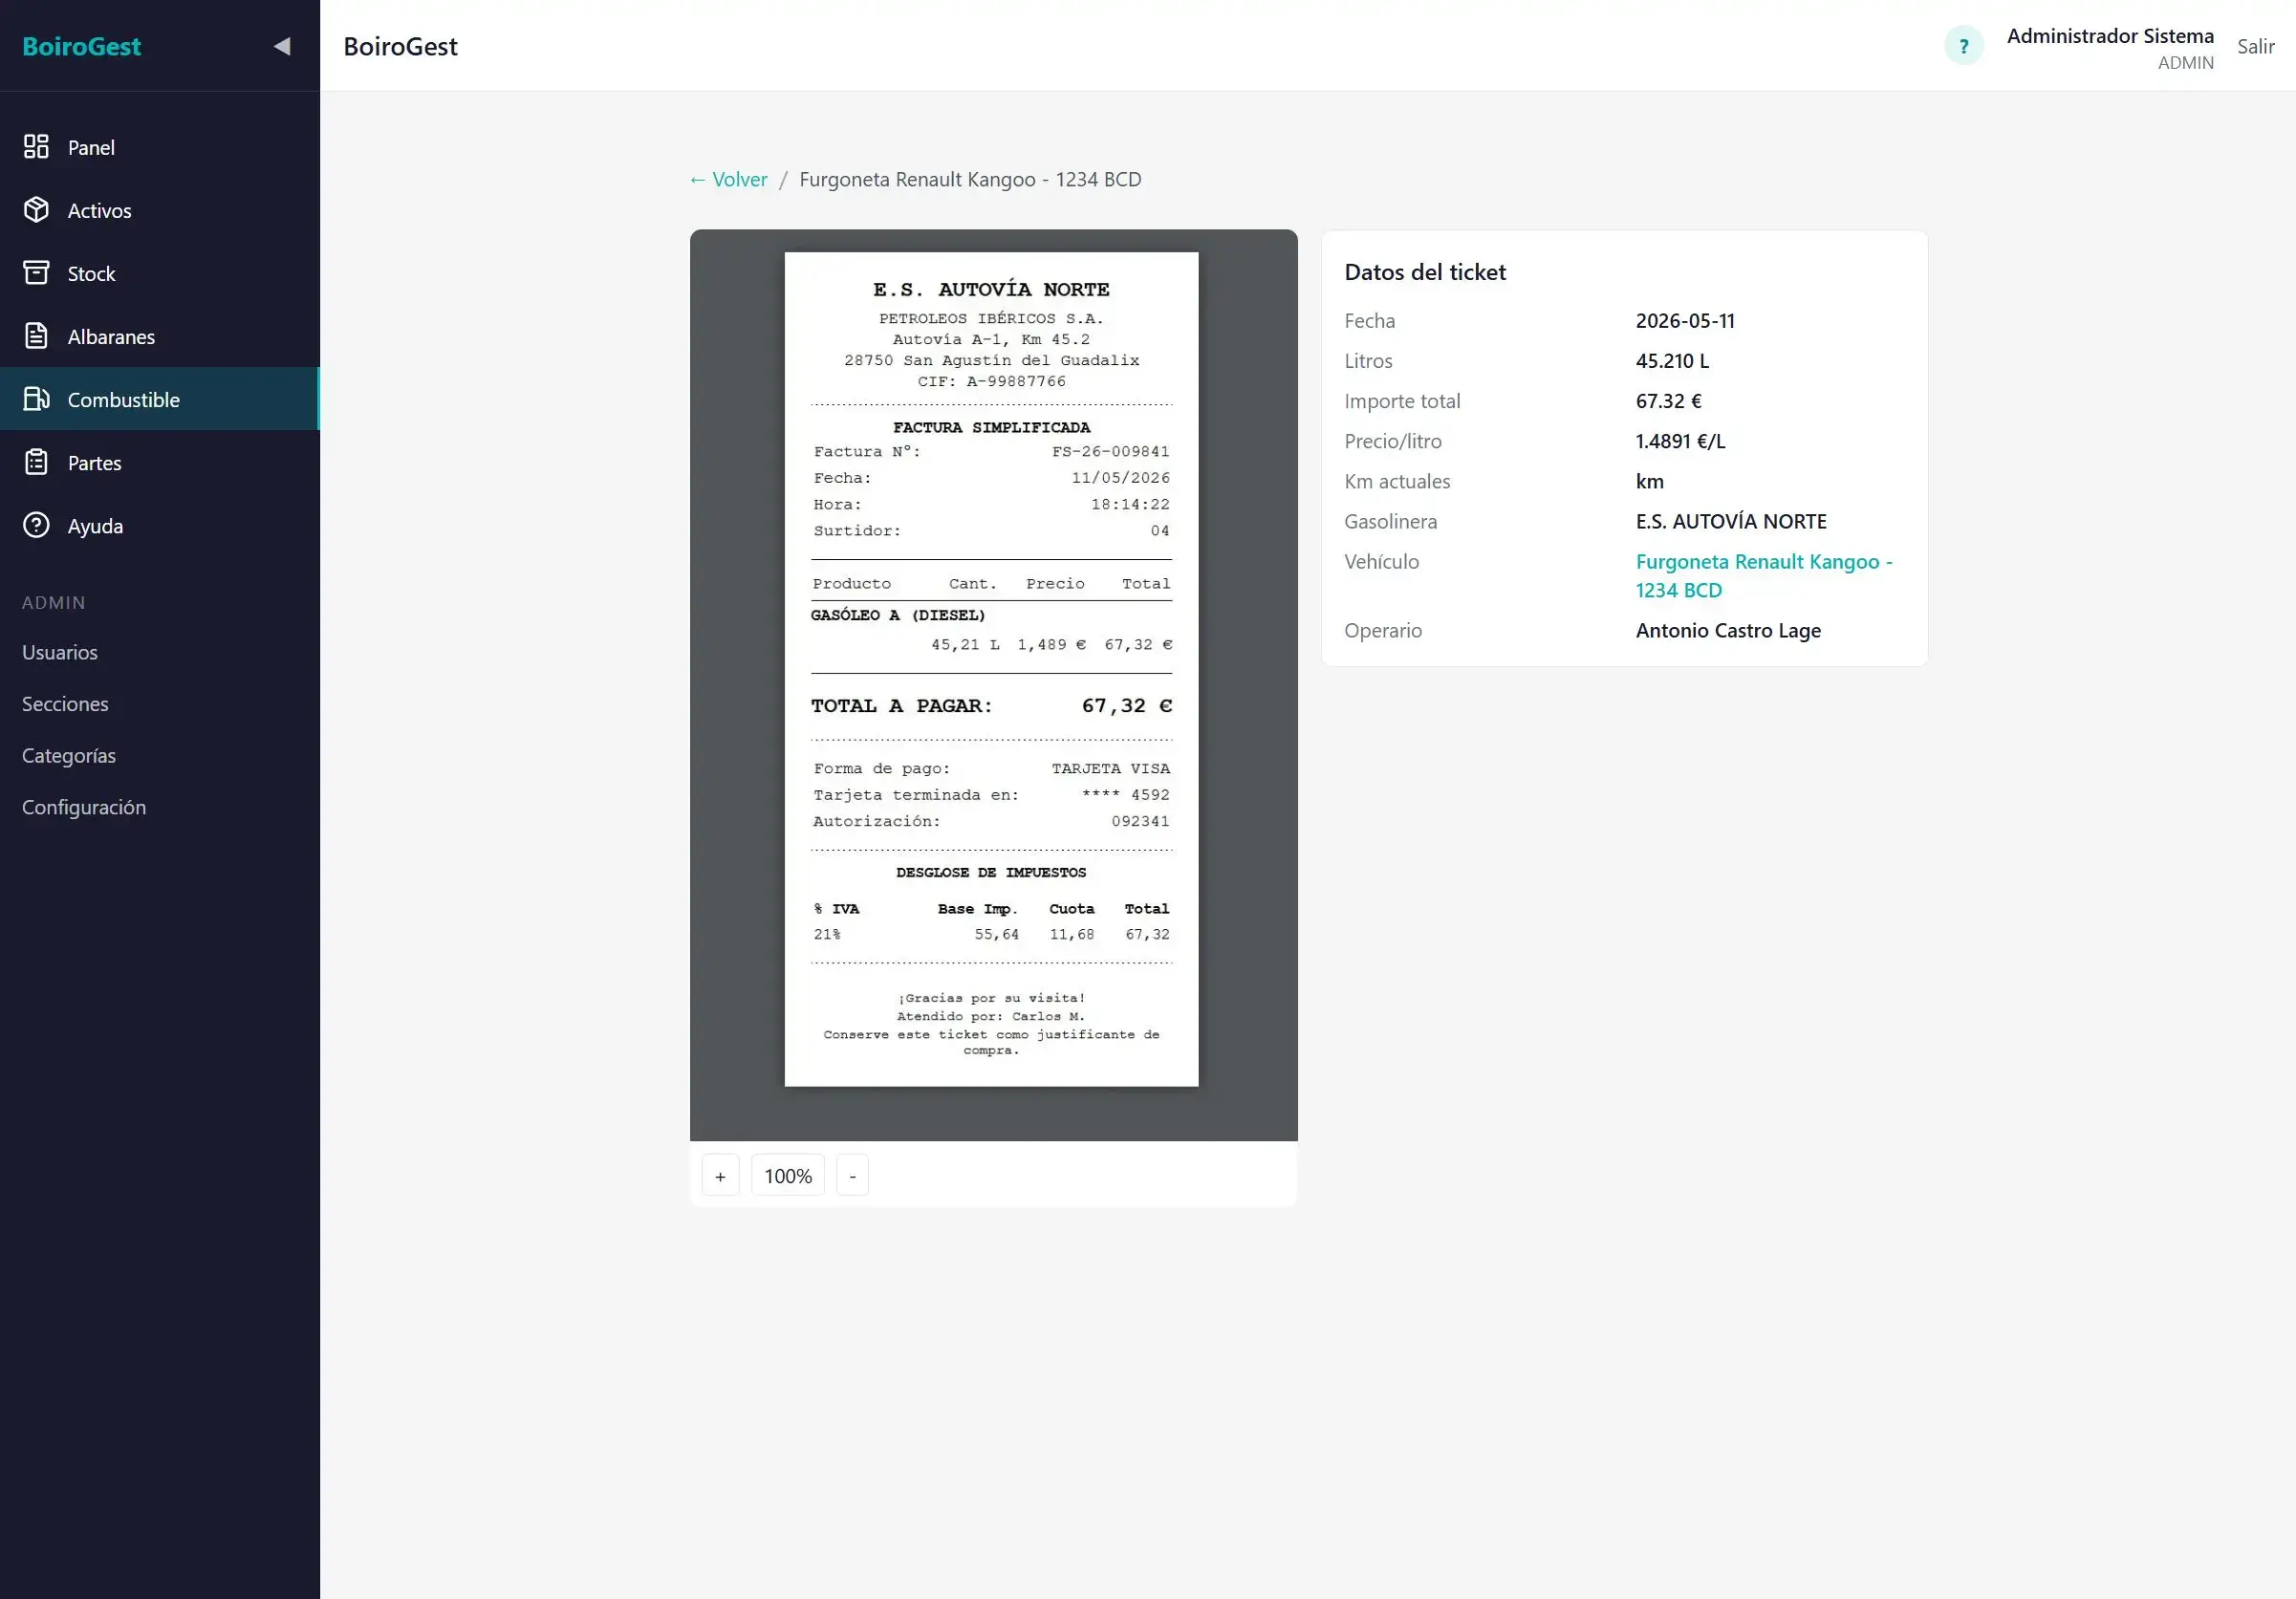Zoom in the ticket with plus button

[x=720, y=1176]
